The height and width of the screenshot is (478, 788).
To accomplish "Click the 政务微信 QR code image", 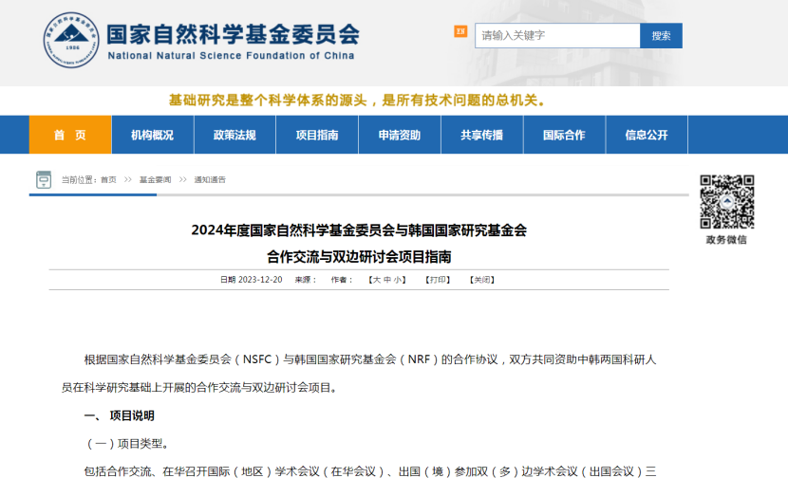I will tap(726, 202).
